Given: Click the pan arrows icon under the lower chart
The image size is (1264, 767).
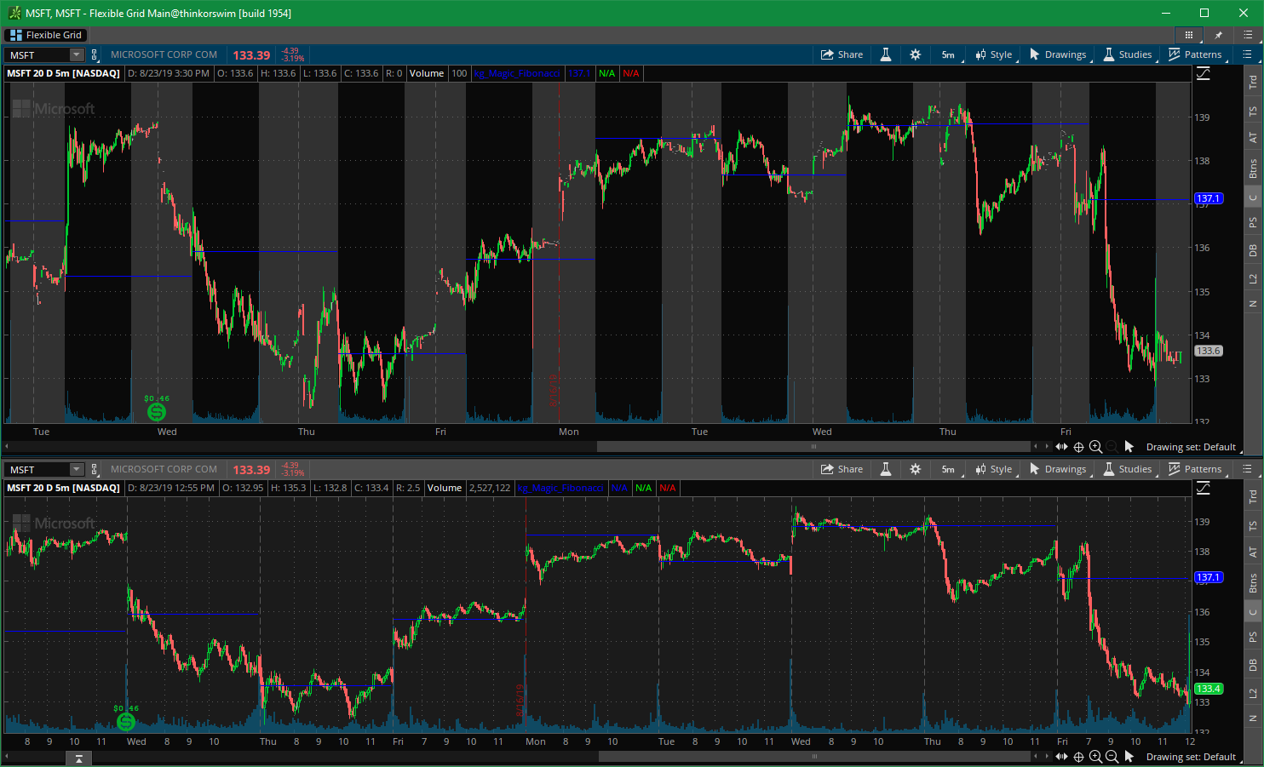Looking at the screenshot, I should pos(1061,757).
